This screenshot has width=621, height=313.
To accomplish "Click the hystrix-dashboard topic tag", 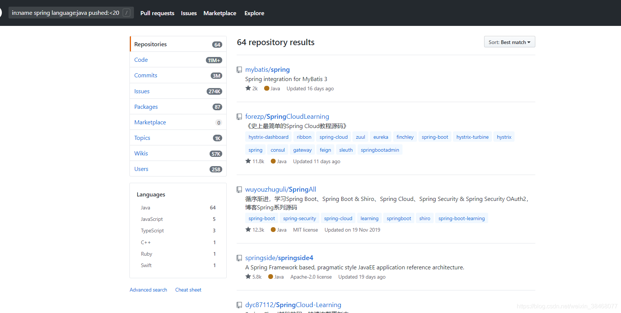I will tap(269, 137).
